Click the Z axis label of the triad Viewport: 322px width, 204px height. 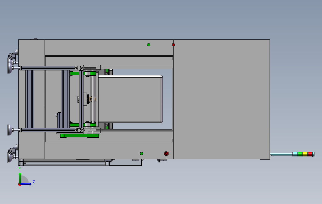34,182
